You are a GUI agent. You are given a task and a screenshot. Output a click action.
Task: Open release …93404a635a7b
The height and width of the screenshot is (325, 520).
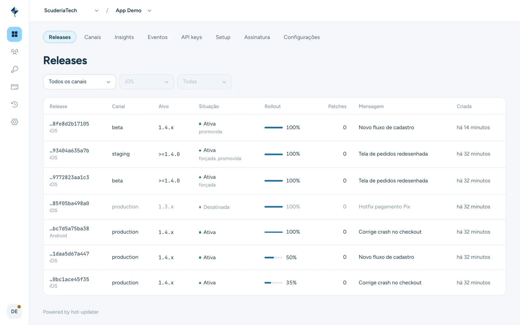click(69, 150)
